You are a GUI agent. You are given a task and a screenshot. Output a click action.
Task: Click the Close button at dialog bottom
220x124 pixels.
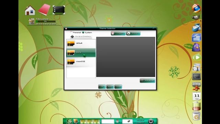pyautogui.click(x=118, y=87)
